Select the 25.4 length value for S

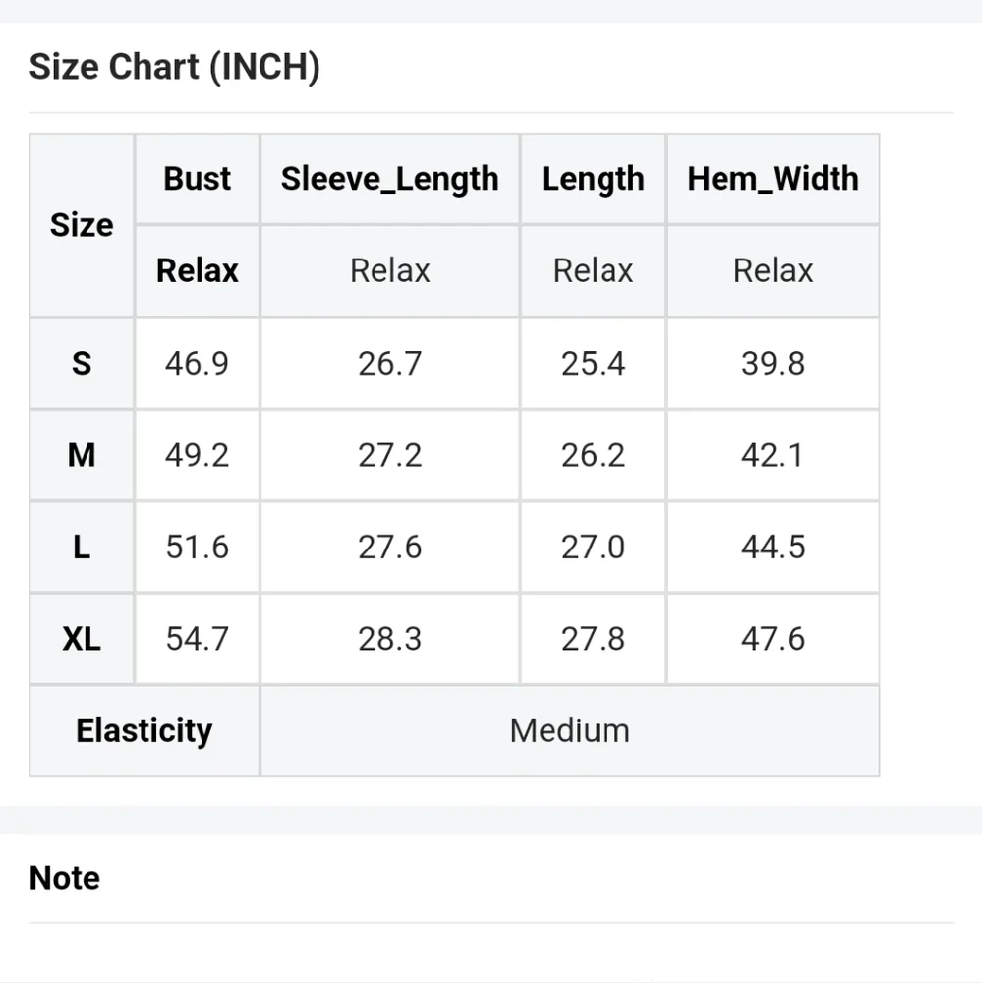tap(593, 364)
